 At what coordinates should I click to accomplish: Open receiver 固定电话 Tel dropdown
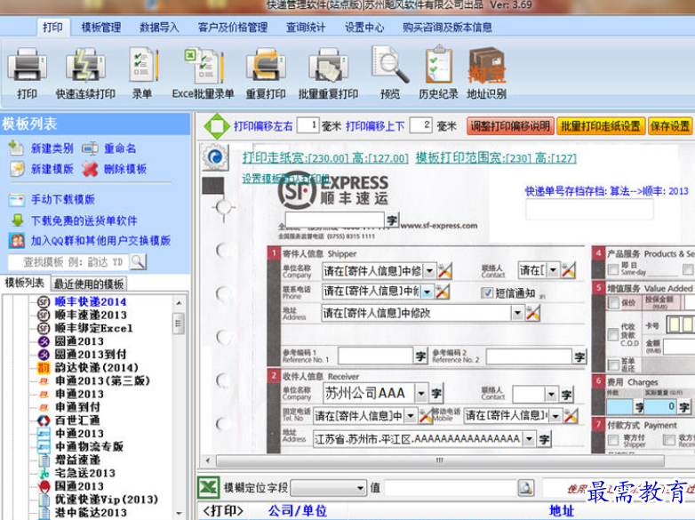click(411, 416)
